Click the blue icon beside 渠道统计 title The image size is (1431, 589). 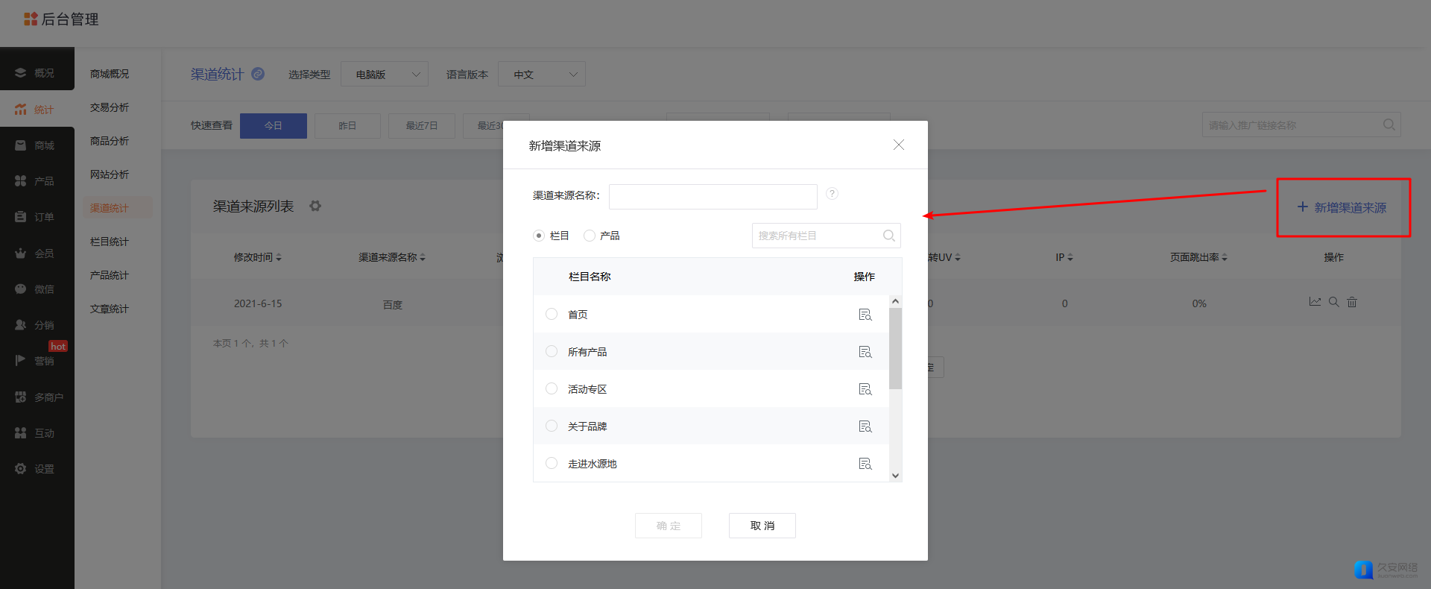pyautogui.click(x=258, y=74)
